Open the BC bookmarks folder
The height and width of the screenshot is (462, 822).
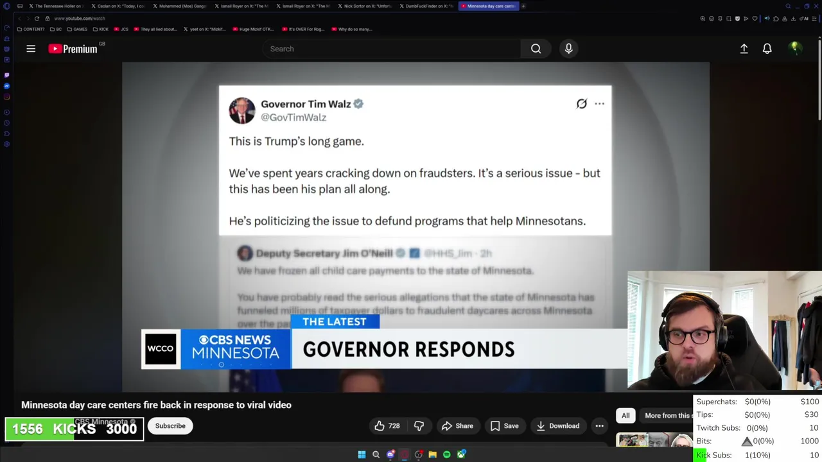point(56,29)
